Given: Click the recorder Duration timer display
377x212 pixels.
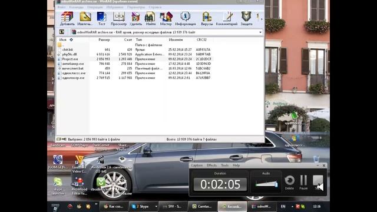Looking at the screenshot, I should pyautogui.click(x=220, y=184).
